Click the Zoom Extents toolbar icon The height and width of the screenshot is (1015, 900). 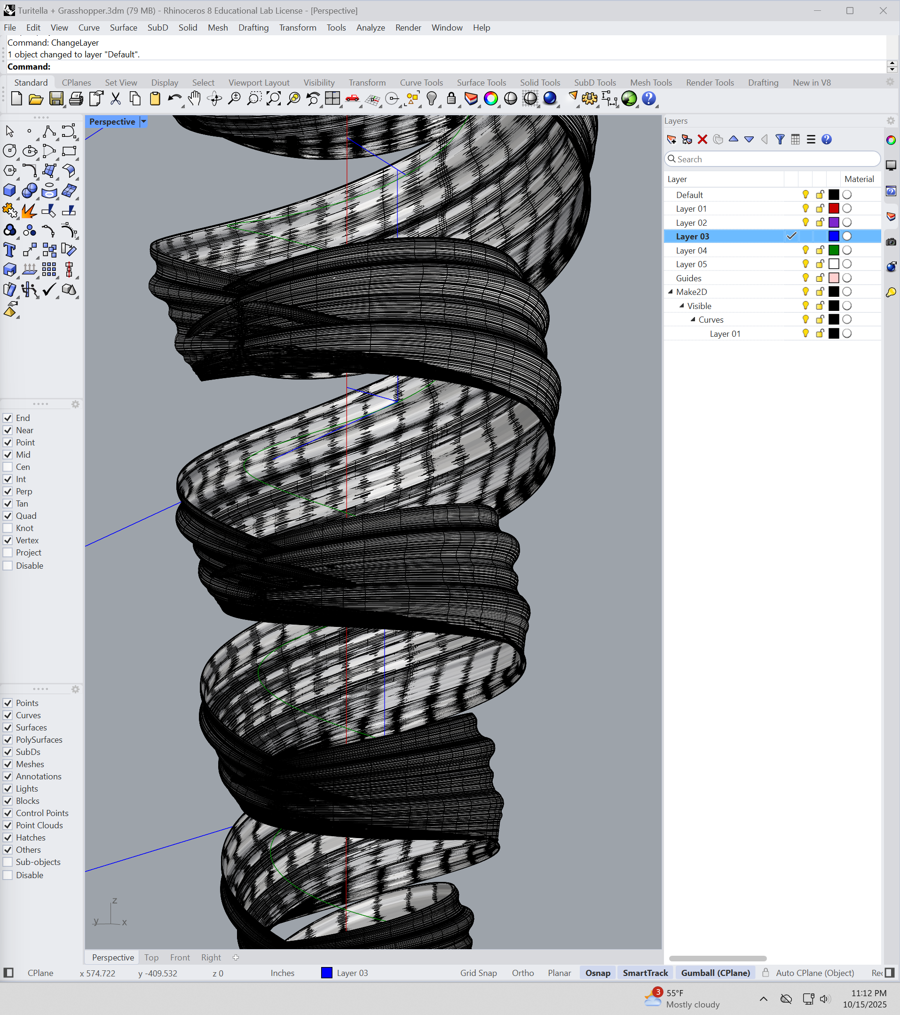click(x=274, y=99)
